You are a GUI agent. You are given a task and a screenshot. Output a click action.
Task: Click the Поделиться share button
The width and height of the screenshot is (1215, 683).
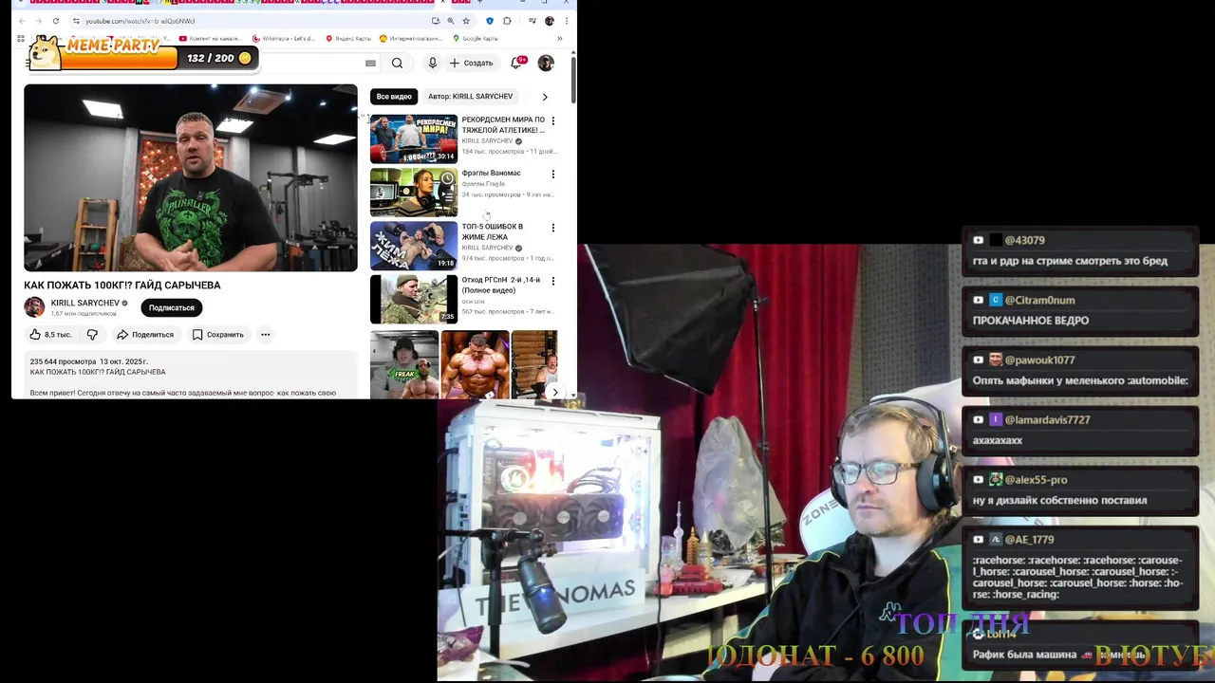point(145,334)
